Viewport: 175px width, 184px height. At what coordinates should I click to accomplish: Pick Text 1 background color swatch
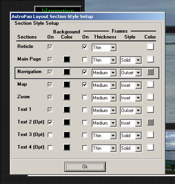tap(67, 110)
